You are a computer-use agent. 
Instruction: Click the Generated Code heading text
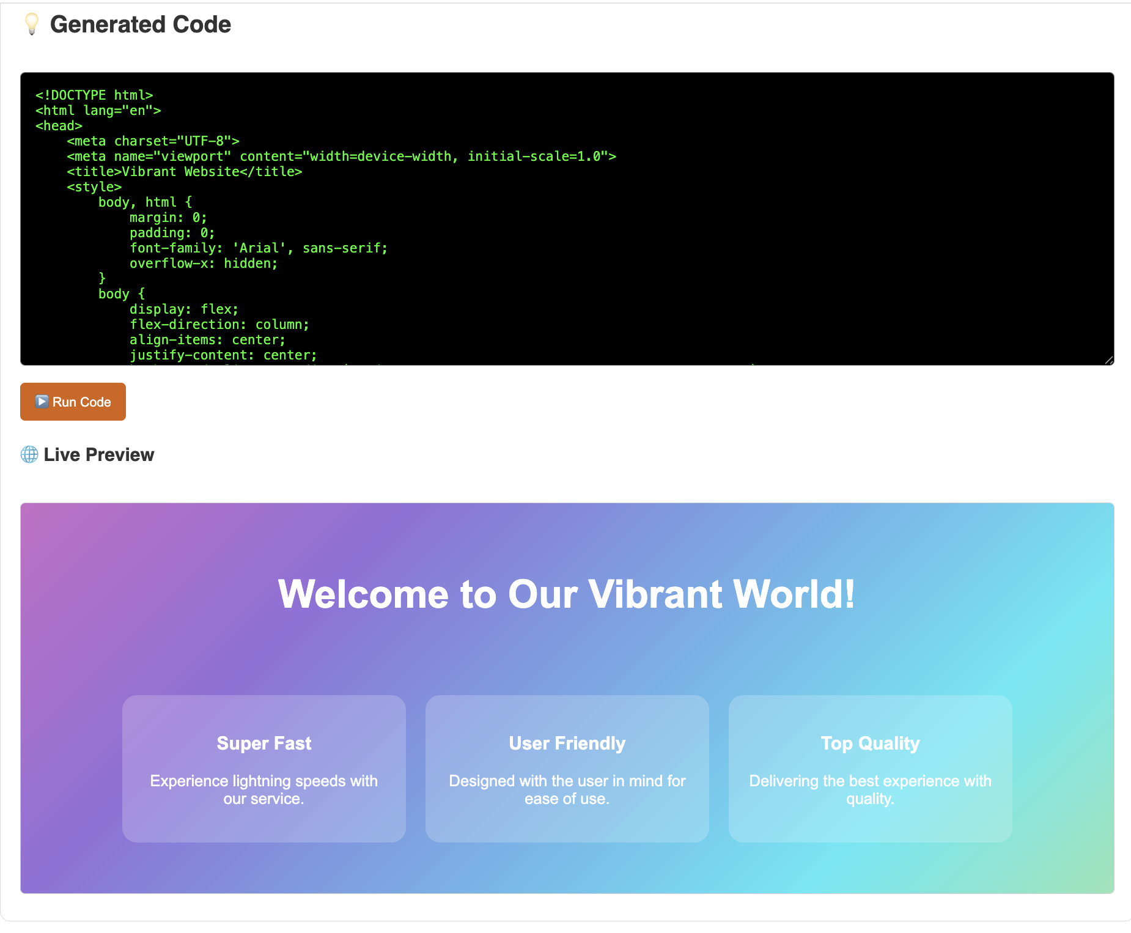click(140, 24)
